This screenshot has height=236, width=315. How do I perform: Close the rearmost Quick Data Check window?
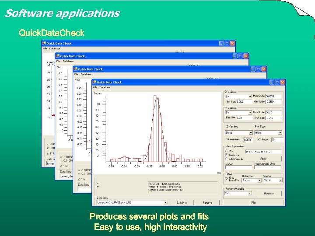(232, 43)
